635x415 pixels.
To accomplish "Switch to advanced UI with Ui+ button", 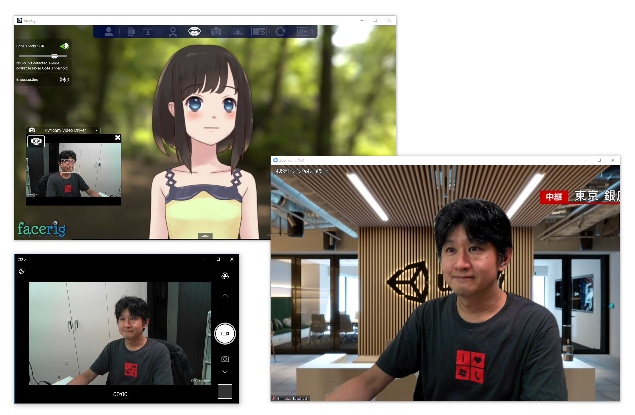I will click(x=302, y=32).
